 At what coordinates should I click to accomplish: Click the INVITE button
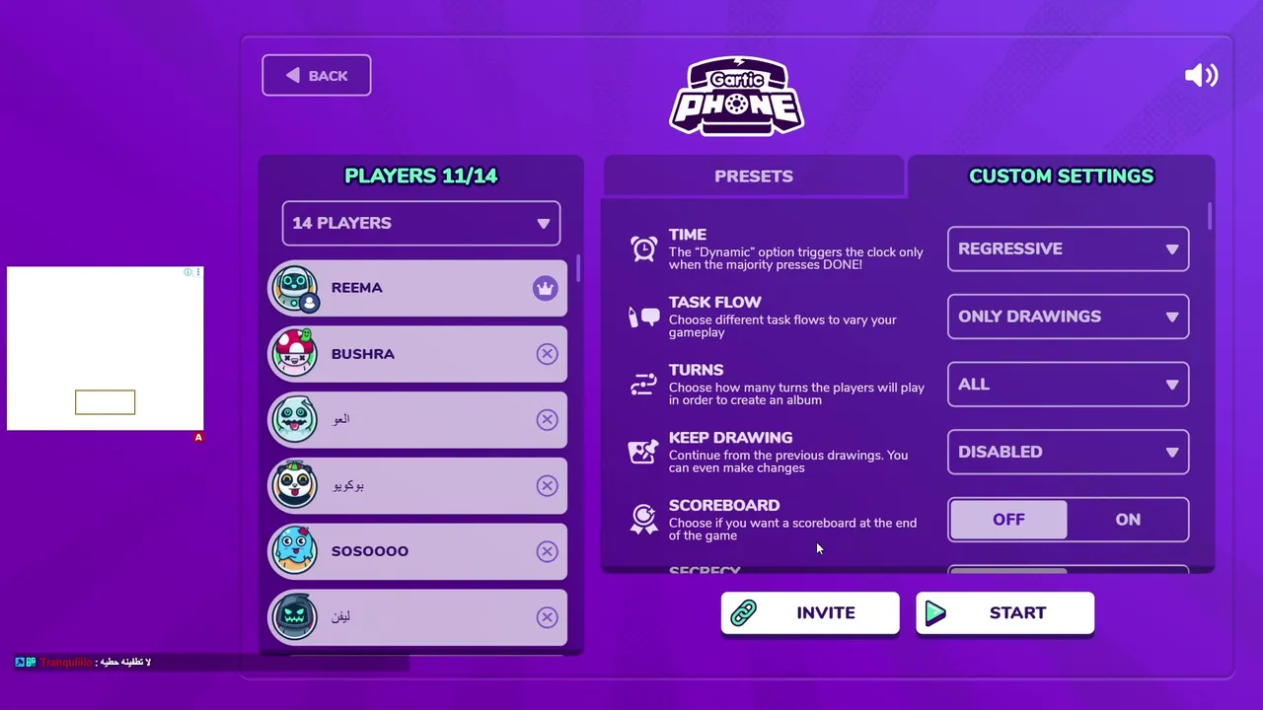(x=810, y=613)
